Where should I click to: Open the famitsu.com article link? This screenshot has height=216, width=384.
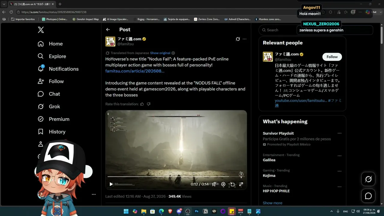(135, 71)
